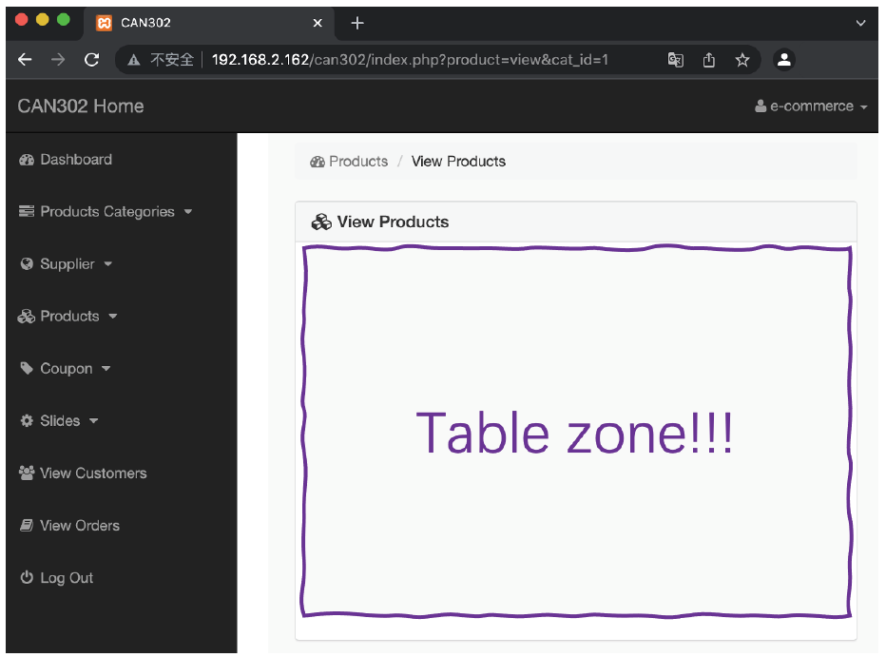Expand the Products Categories dropdown caret

[188, 212]
